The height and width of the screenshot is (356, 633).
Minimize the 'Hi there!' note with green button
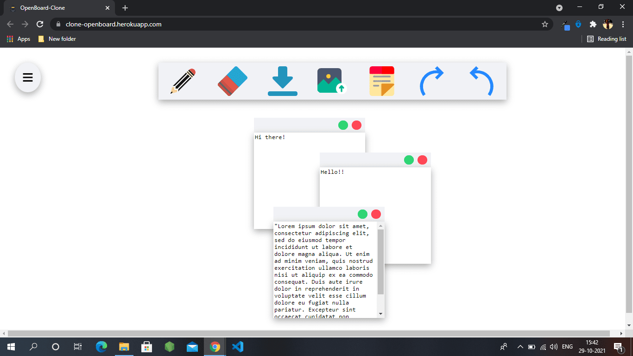point(343,125)
